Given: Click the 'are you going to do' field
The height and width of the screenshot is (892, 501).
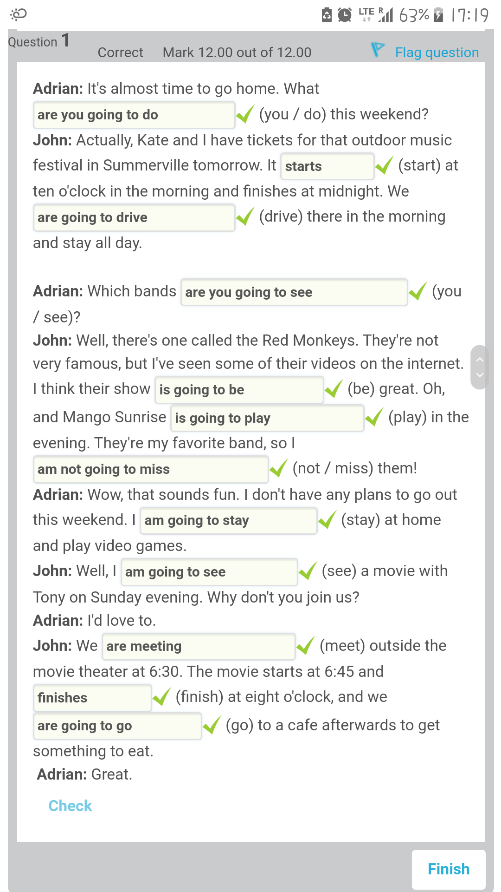Looking at the screenshot, I should (x=134, y=115).
